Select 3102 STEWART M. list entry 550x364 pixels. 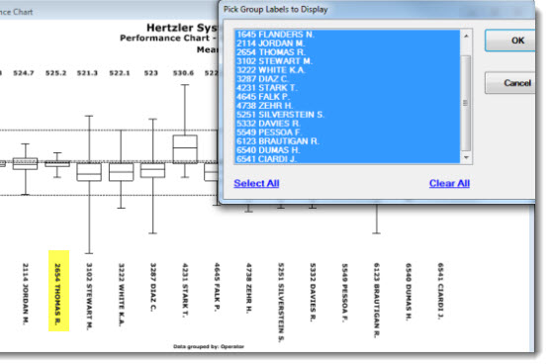(x=347, y=61)
